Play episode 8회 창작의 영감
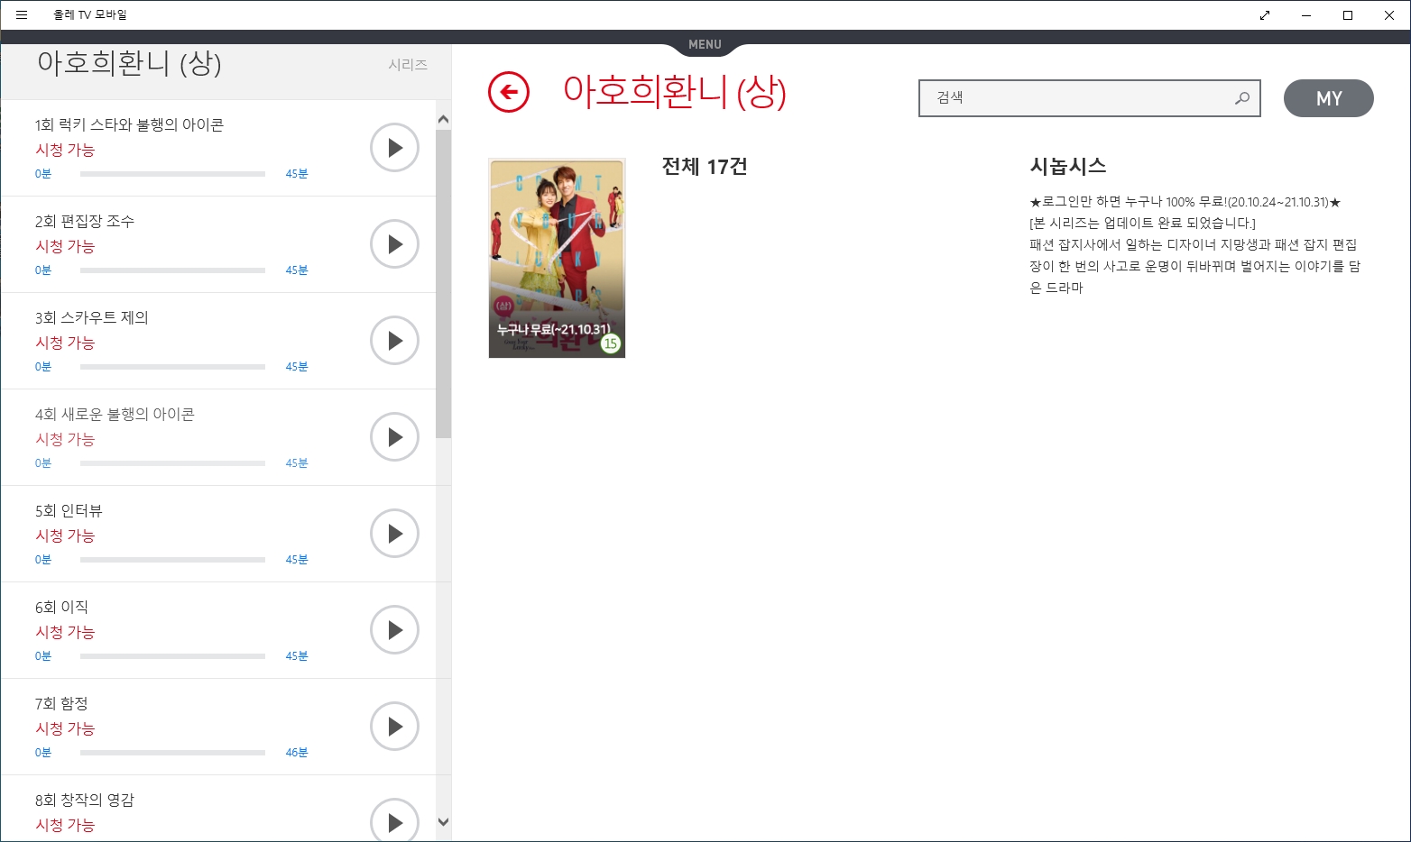 pos(394,820)
